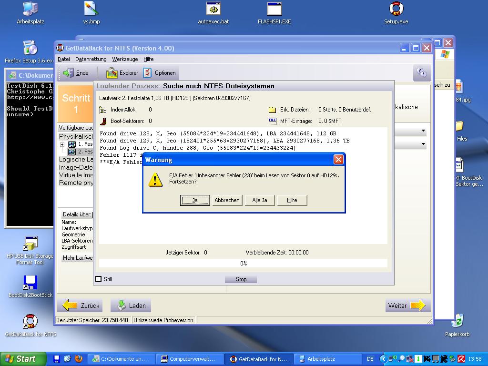Click the 0% progress bar
The image size is (488, 366).
pyautogui.click(x=243, y=263)
